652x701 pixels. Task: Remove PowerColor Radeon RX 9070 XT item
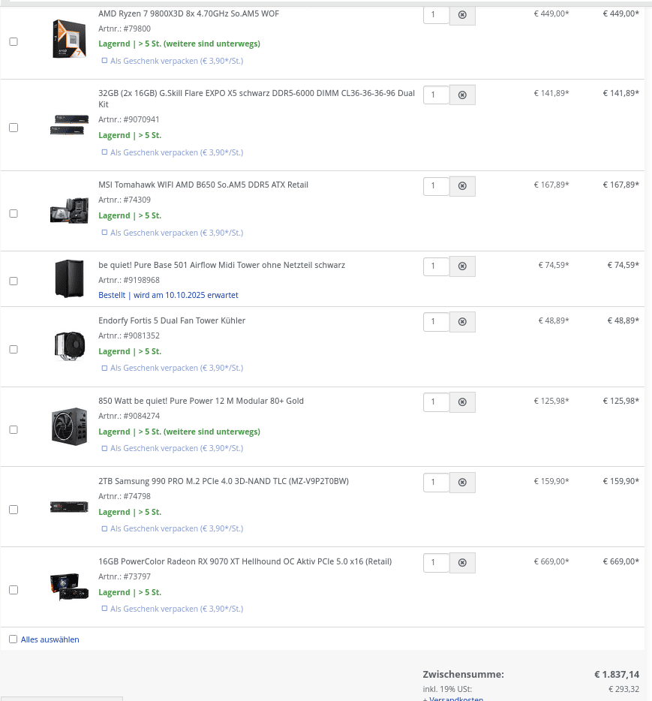click(462, 563)
